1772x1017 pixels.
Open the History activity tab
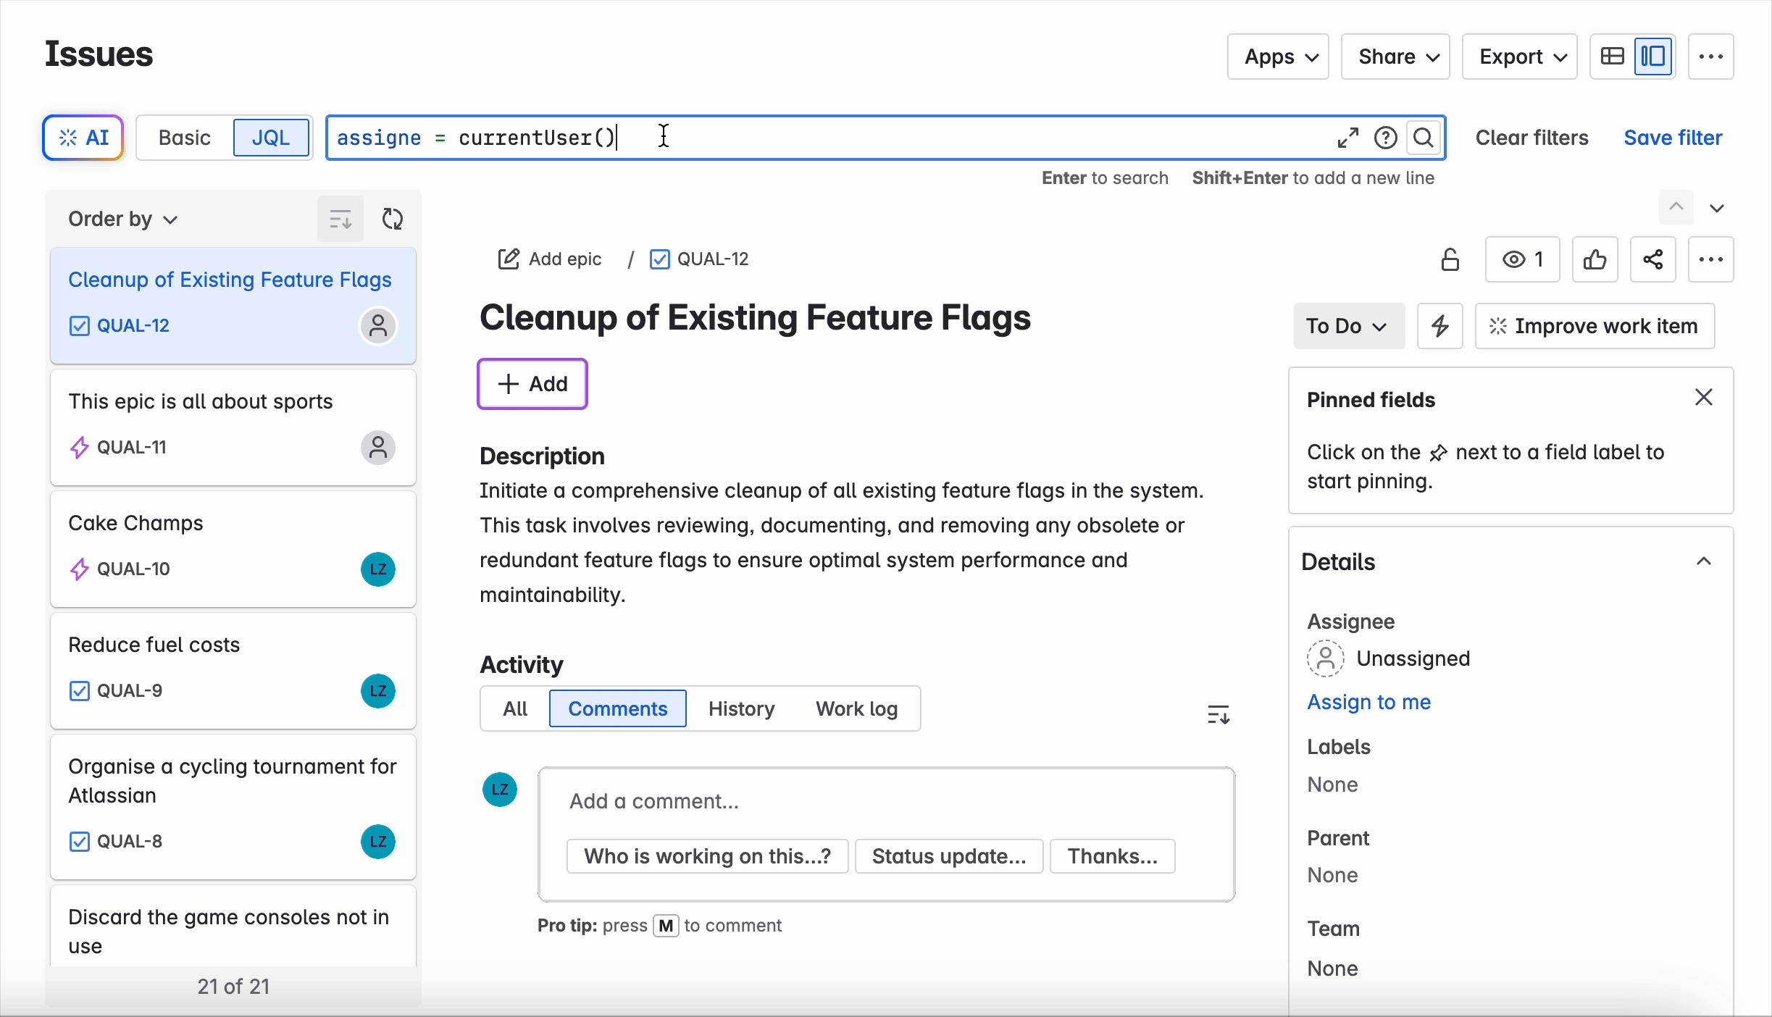[x=741, y=708]
